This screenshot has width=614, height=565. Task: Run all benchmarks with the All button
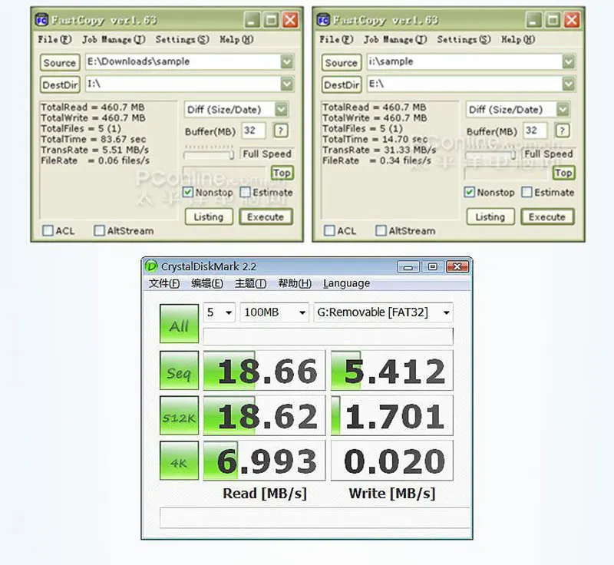180,324
